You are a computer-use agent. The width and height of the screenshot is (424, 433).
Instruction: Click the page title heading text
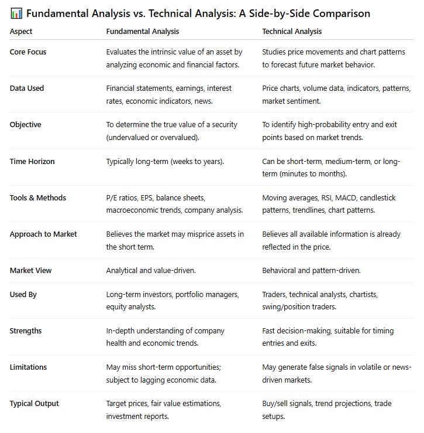(198, 13)
